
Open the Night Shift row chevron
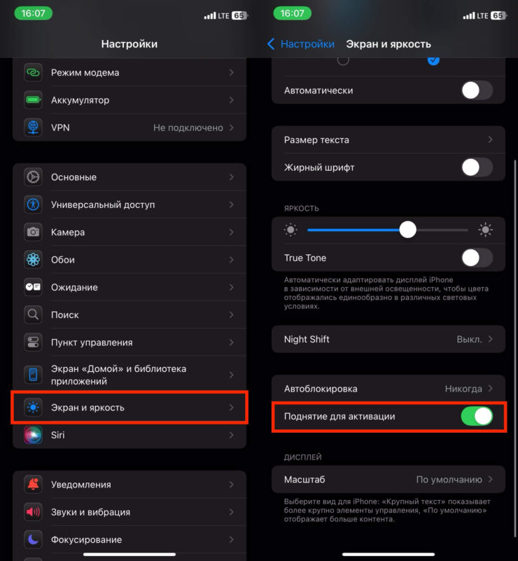[491, 339]
